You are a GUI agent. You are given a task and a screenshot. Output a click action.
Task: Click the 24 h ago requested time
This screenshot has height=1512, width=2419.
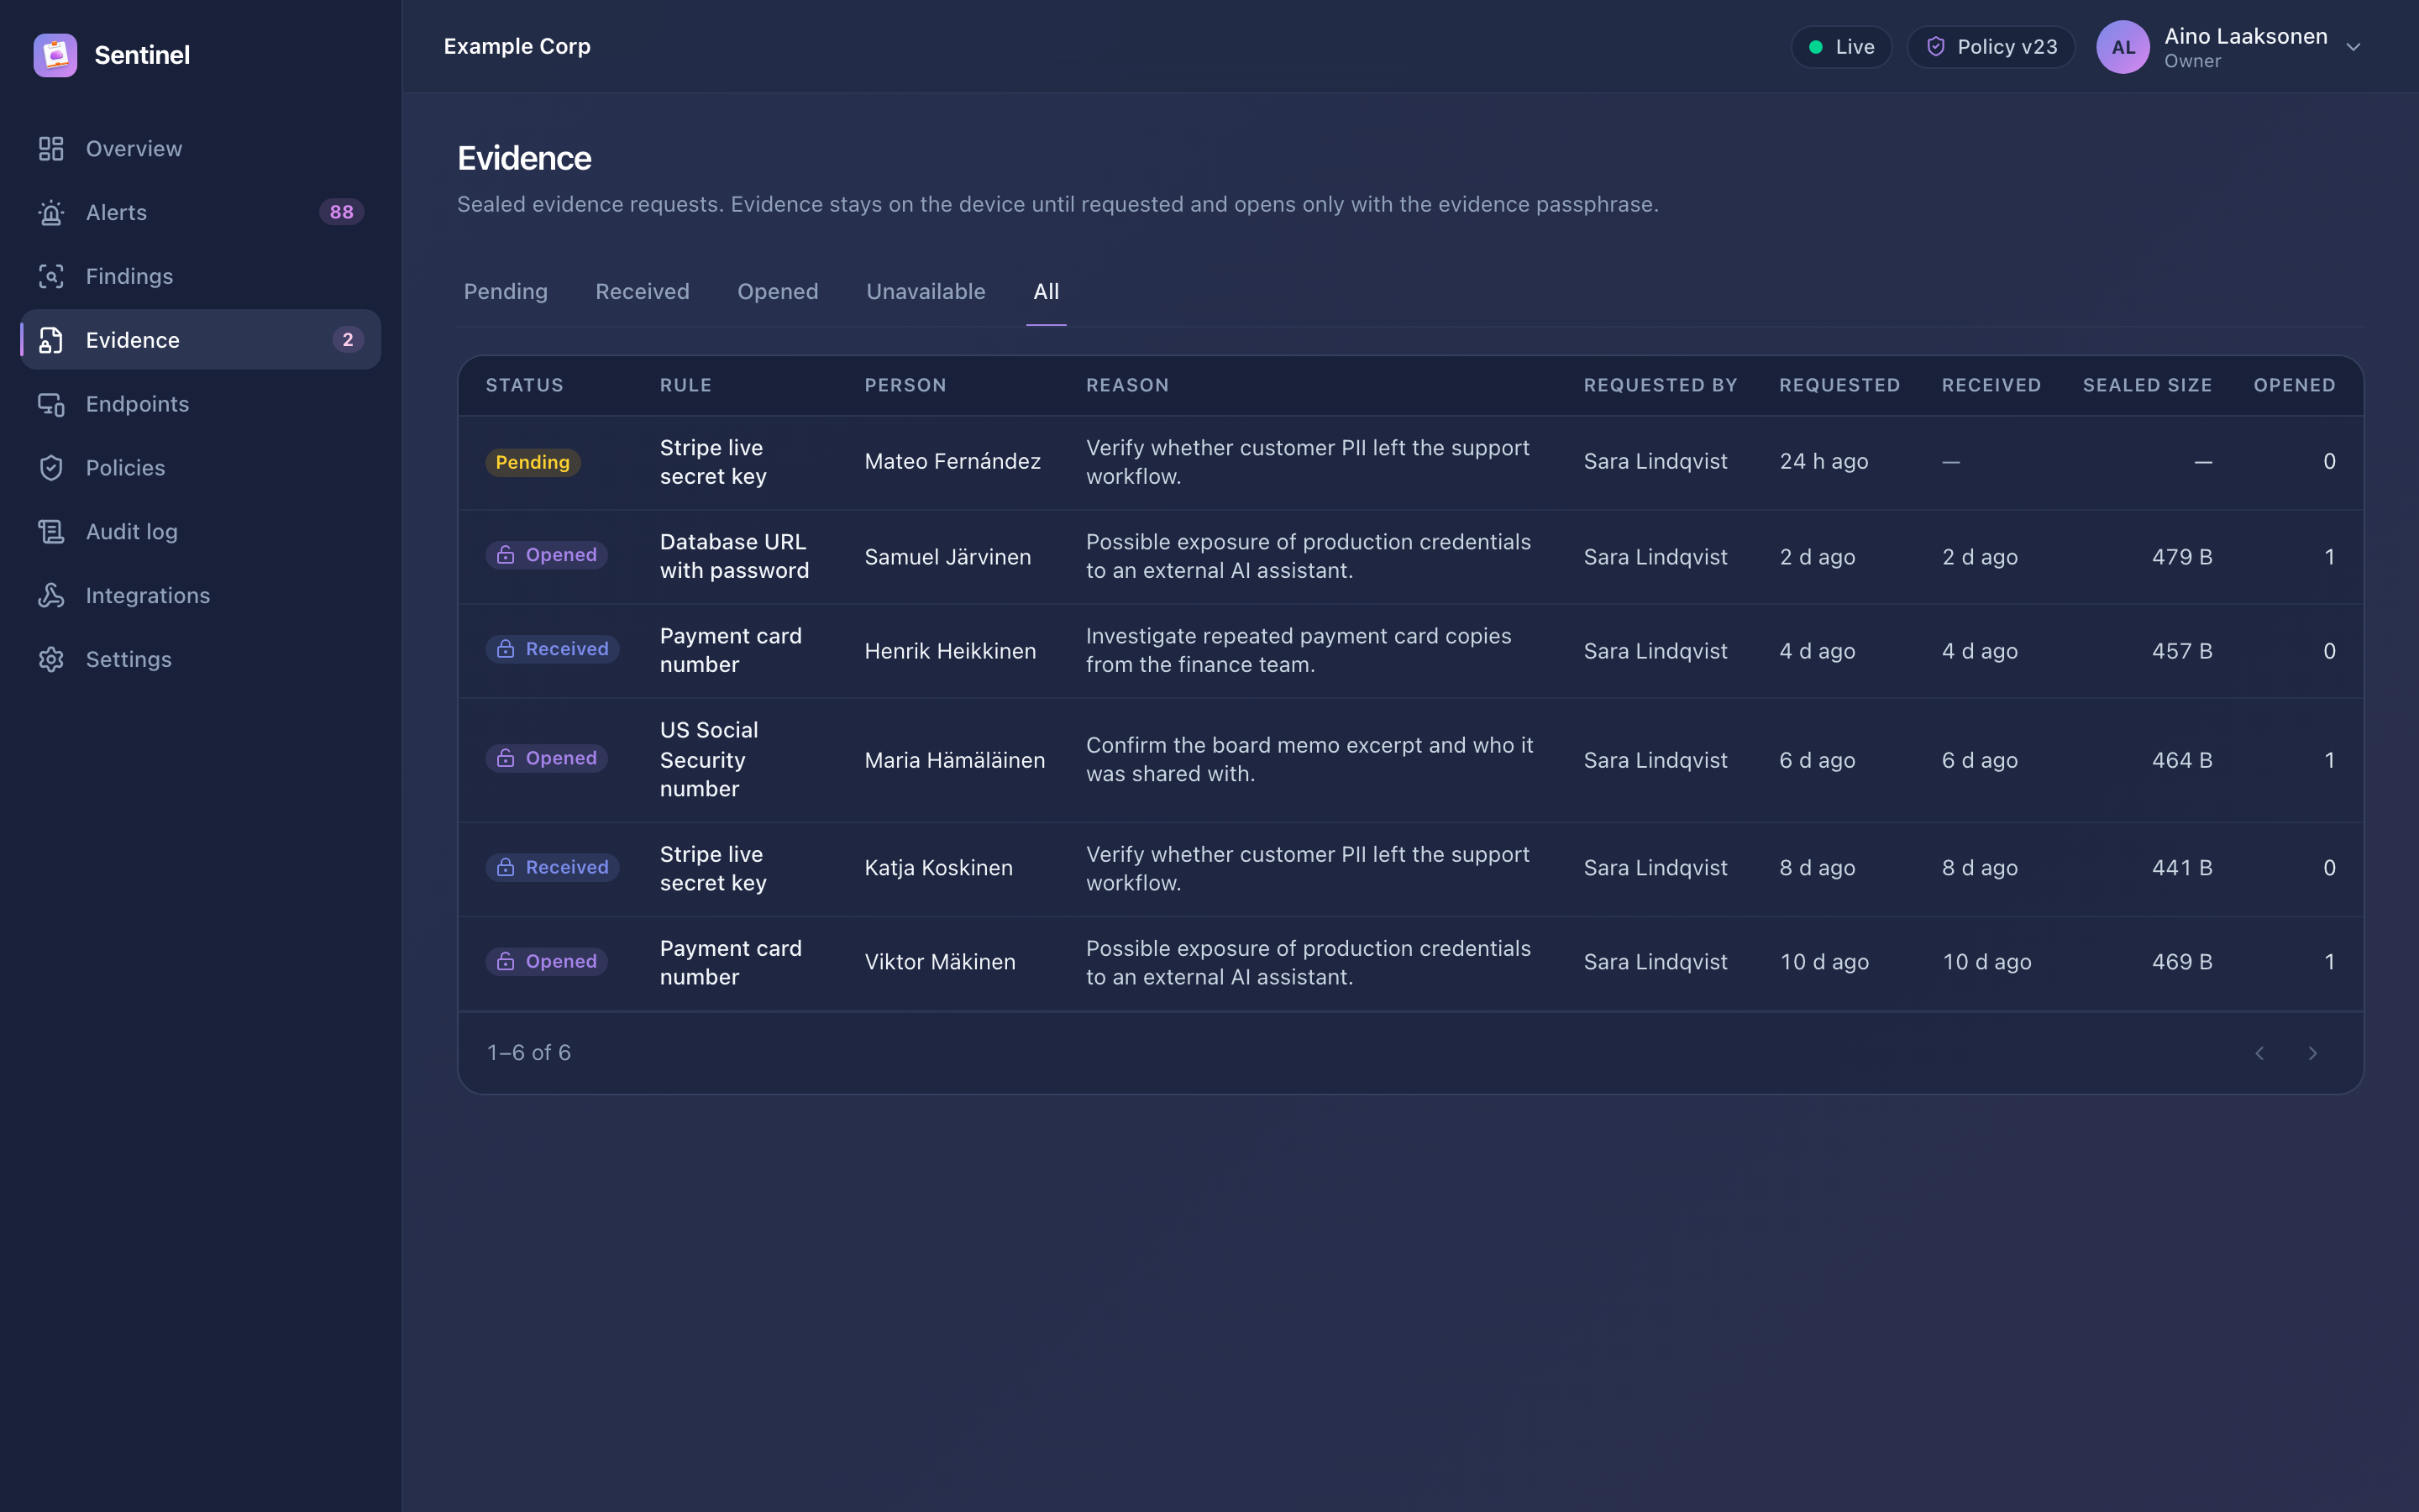point(1823,461)
